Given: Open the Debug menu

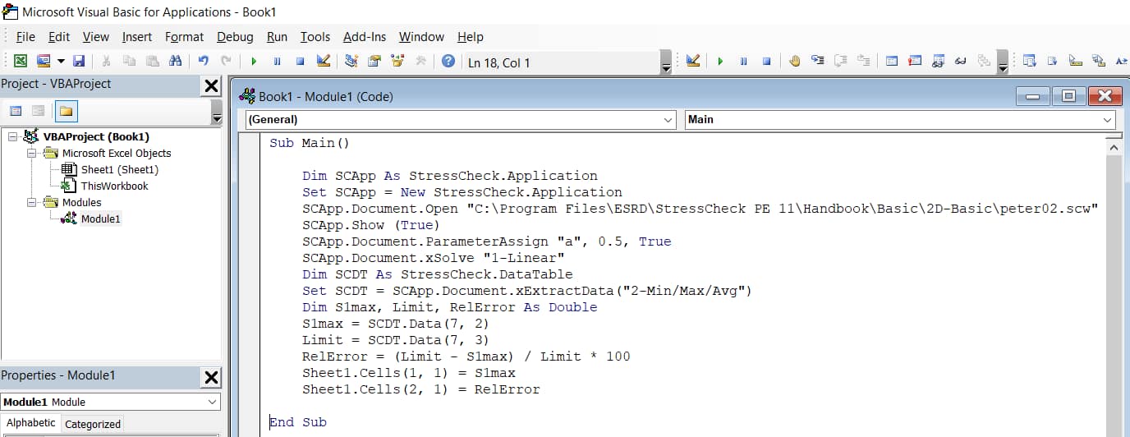Looking at the screenshot, I should [x=235, y=37].
